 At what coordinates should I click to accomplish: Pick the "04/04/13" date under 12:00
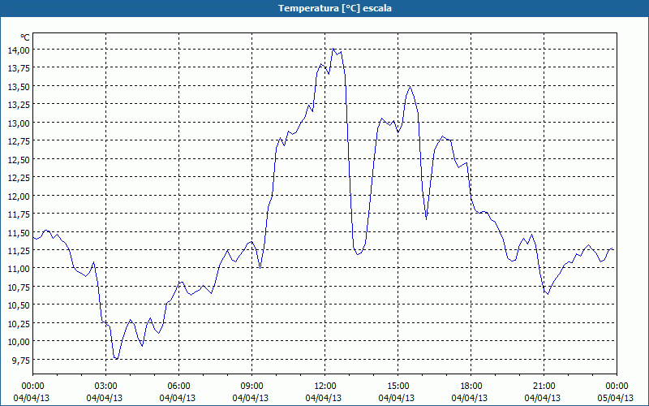pos(324,398)
